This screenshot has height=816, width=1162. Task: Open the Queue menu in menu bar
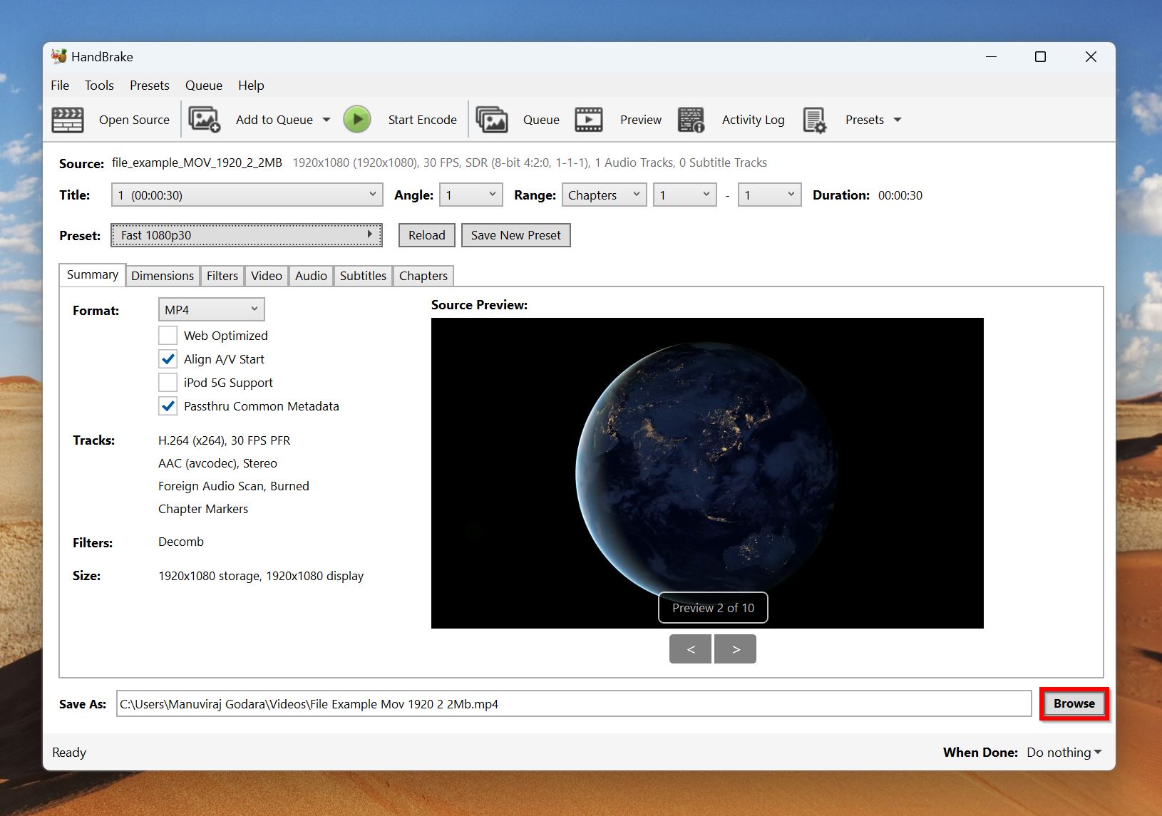tap(204, 85)
